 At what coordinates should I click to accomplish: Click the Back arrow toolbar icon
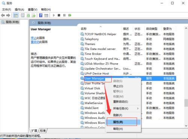pyautogui.click(x=3, y=15)
